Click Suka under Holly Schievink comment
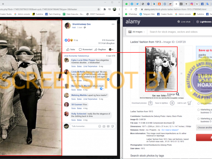Screen dimensions: 212x159 (x=73, y=120)
